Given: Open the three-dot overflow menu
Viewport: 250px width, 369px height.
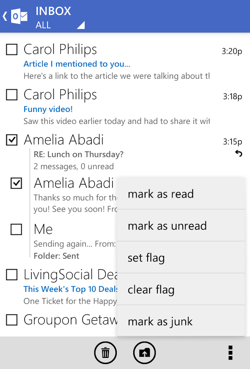Looking at the screenshot, I should [x=230, y=353].
